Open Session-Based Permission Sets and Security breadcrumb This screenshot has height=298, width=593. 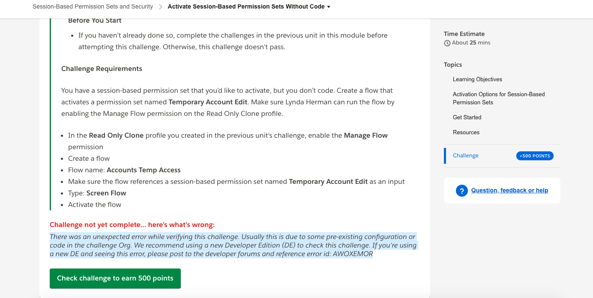pos(93,7)
